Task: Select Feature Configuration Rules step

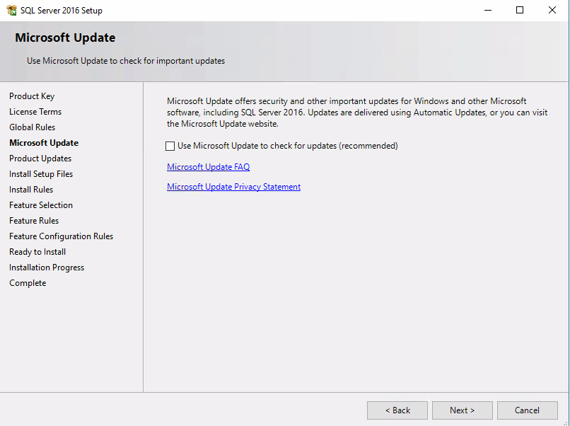Action: (x=61, y=236)
